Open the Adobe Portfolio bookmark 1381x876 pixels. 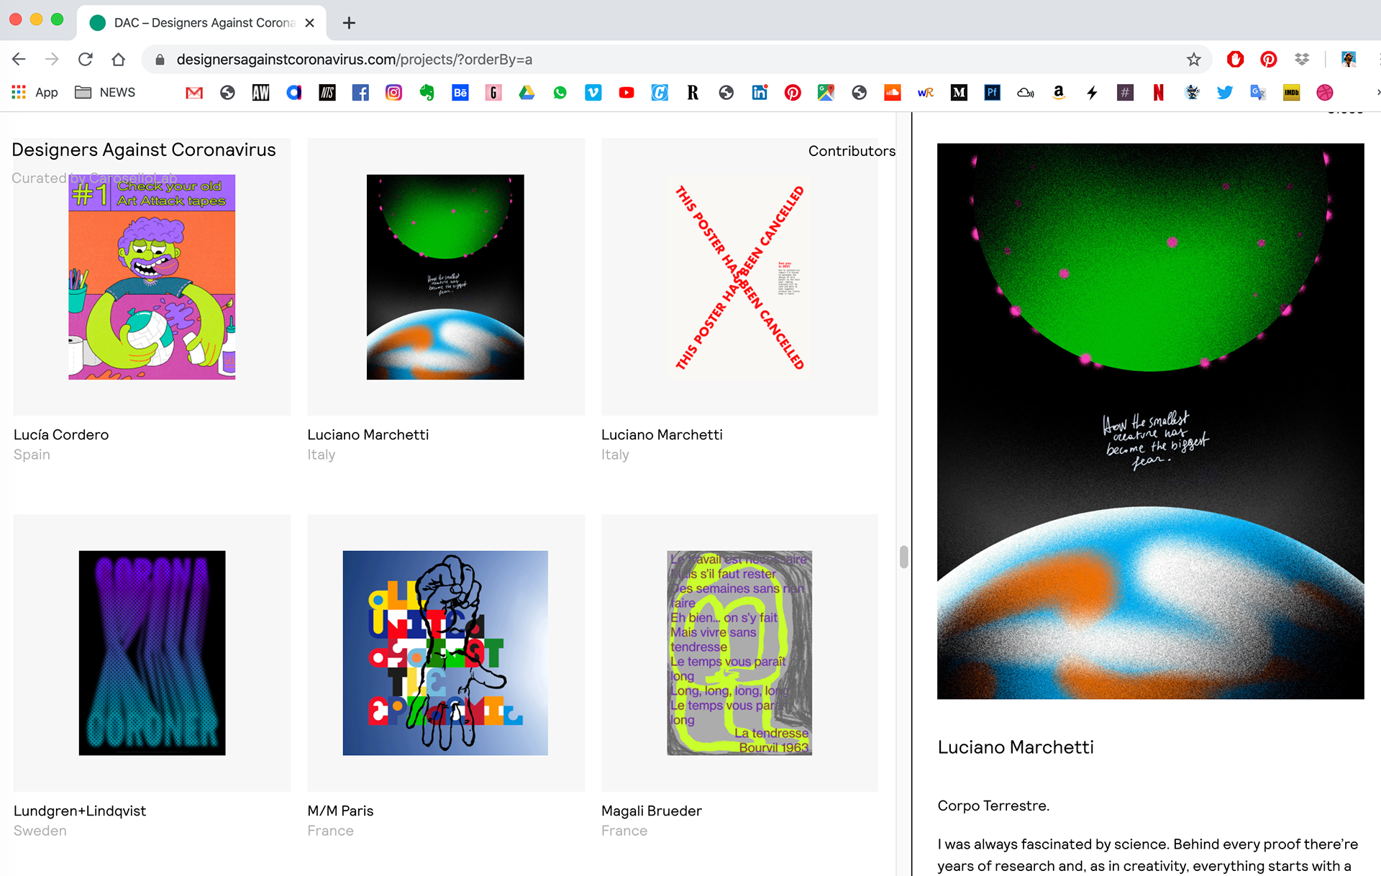993,93
